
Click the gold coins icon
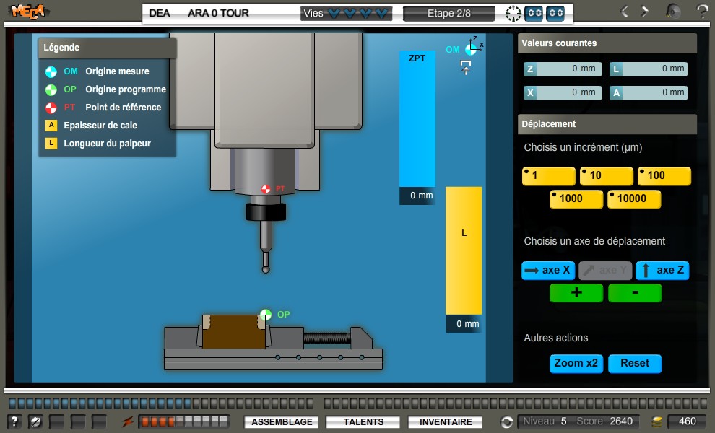point(656,421)
